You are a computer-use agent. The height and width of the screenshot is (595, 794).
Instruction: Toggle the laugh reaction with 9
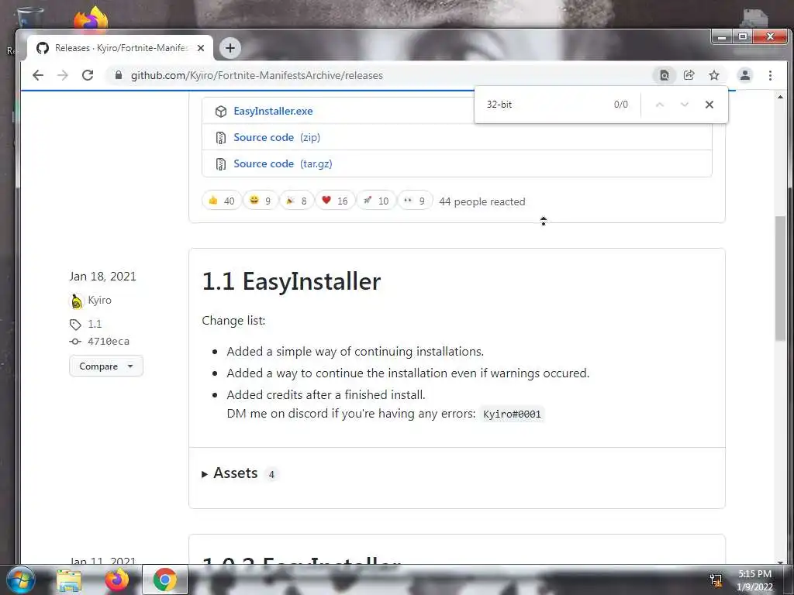point(261,201)
